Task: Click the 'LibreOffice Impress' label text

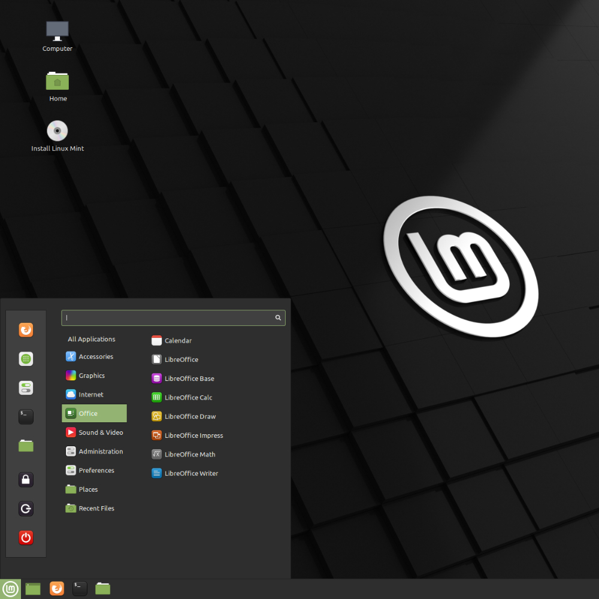Action: [193, 435]
